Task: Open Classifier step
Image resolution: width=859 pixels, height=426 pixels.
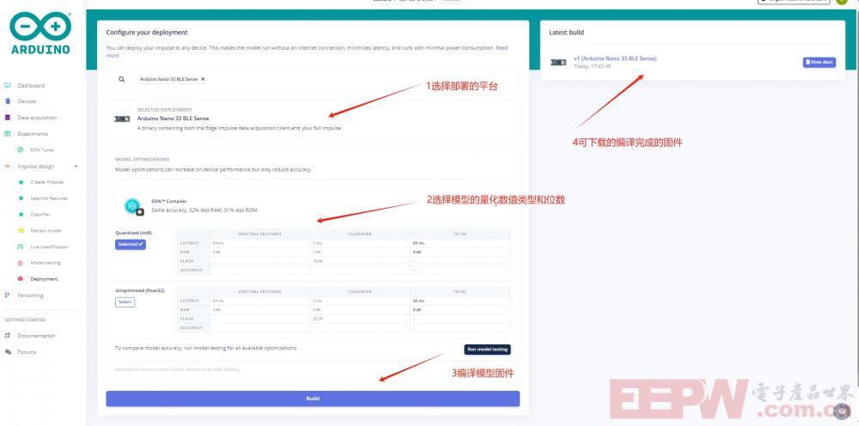Action: pos(40,214)
